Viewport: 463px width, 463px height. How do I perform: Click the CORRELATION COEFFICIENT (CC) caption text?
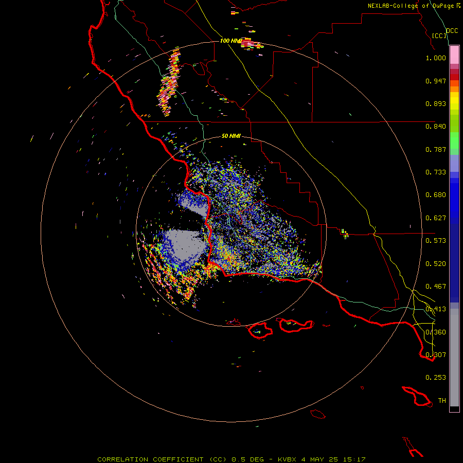[162, 459]
